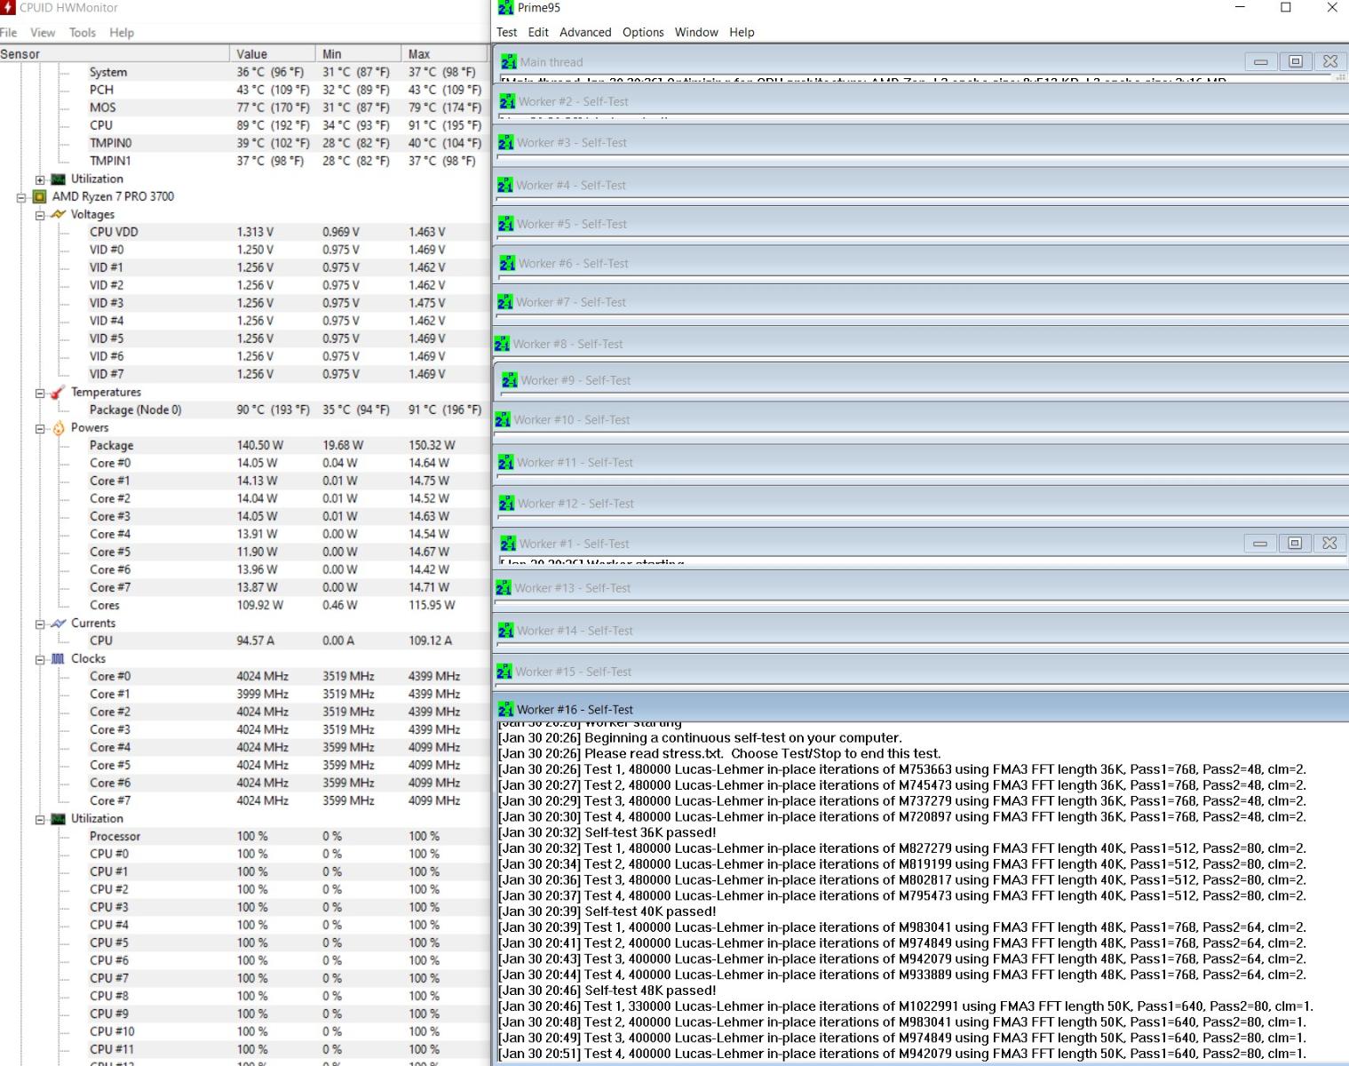Open the HWMonitor View menu

43,33
